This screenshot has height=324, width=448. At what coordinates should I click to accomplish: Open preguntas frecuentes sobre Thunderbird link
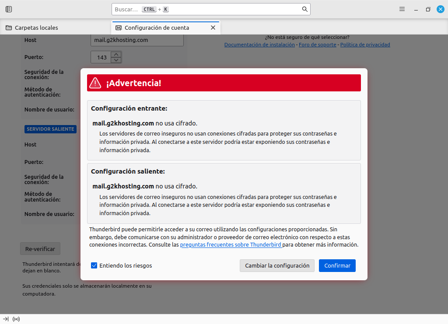pos(231,245)
